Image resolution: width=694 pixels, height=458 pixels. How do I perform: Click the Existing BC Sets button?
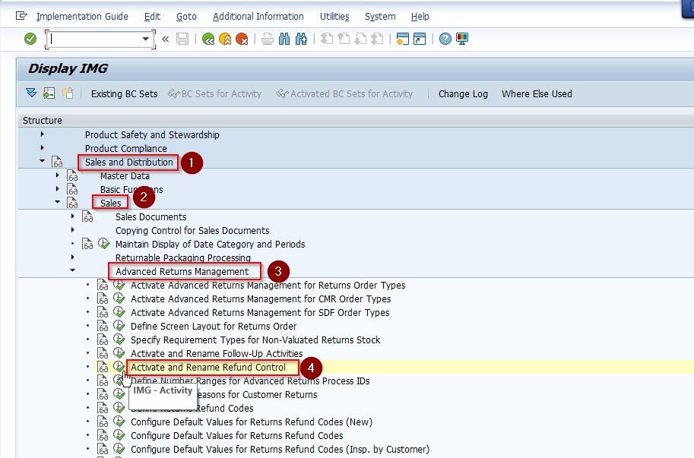(124, 93)
